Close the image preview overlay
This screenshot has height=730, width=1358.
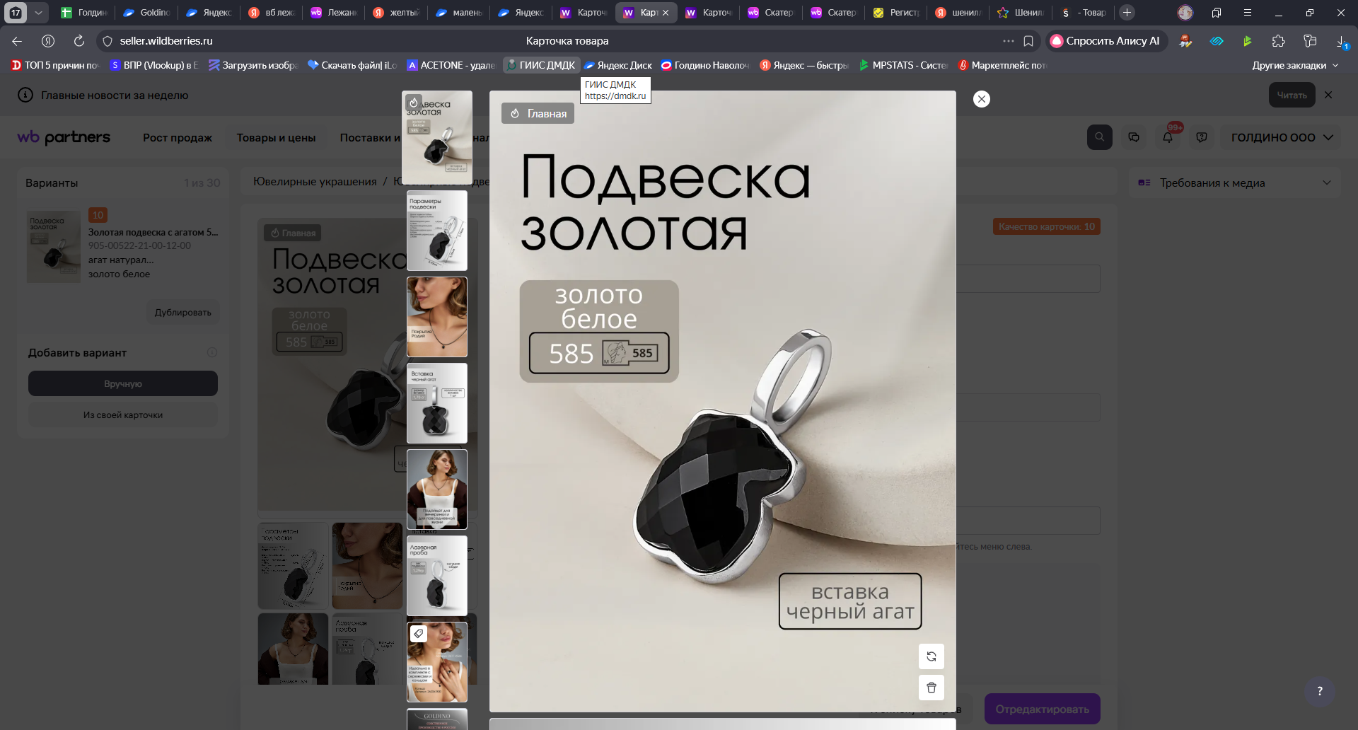(981, 99)
